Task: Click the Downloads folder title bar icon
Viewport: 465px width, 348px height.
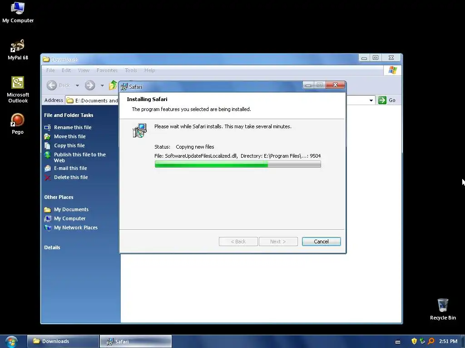Action: click(46, 59)
